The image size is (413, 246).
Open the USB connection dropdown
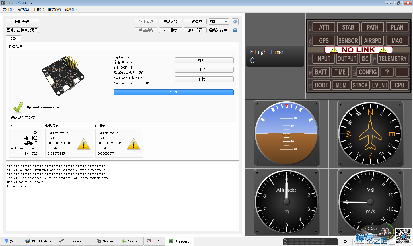[219, 22]
